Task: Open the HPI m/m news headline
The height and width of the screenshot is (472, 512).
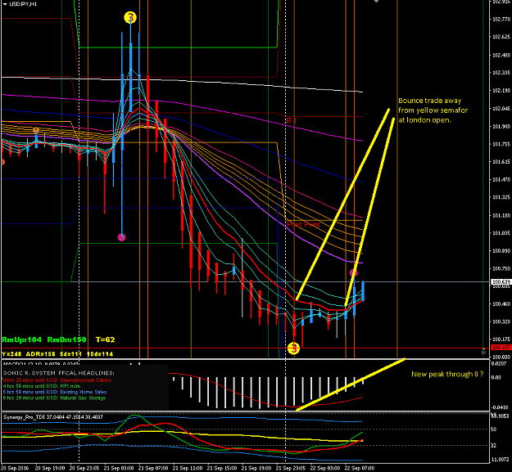Action: tap(42, 386)
